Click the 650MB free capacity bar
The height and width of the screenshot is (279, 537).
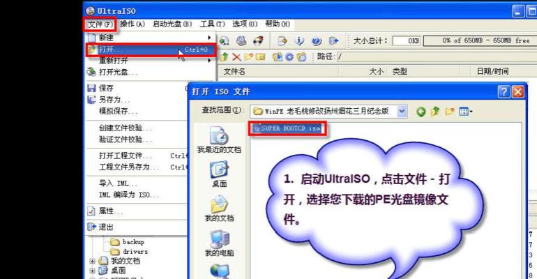coord(480,40)
